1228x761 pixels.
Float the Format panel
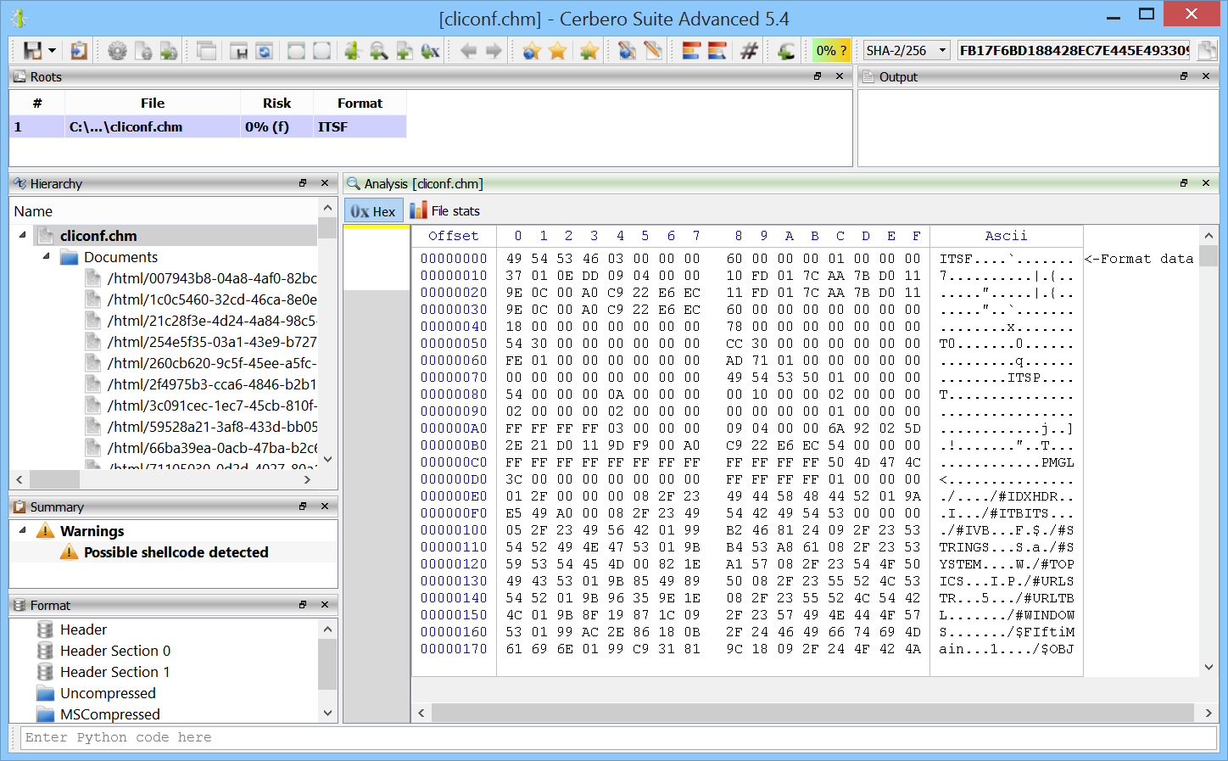click(303, 605)
